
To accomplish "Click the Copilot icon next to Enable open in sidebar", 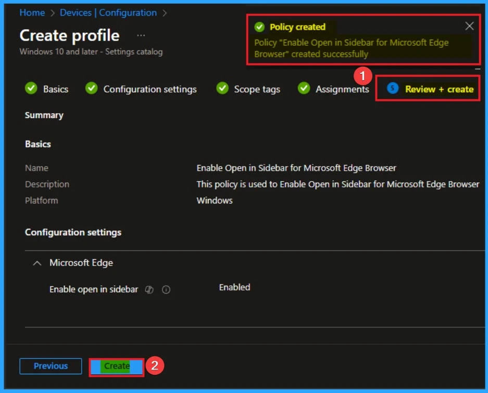I will click(x=149, y=290).
